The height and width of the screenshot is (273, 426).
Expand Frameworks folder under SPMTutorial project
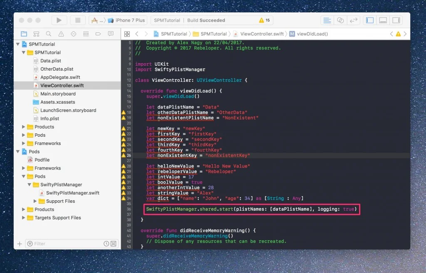[24, 143]
